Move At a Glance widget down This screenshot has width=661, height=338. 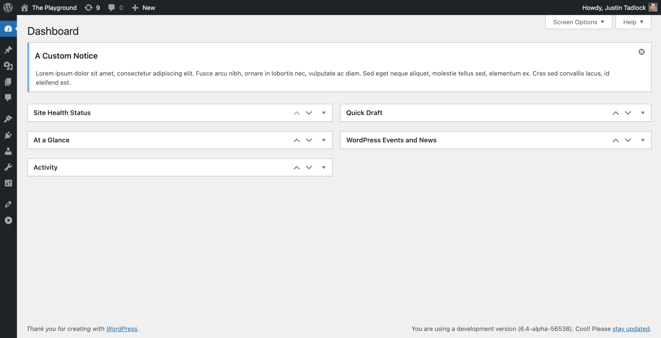309,140
